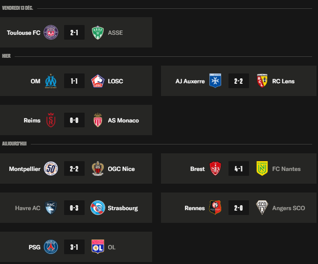This screenshot has height=264, width=318.
Task: Click the ASSE green club logo
Action: coord(98,33)
